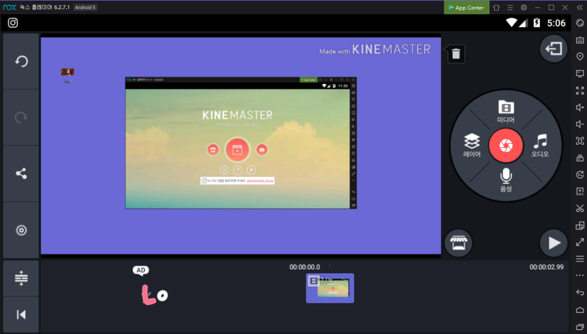Lower the Nox emulator volume
Image resolution: width=587 pixels, height=334 pixels.
coord(580,124)
